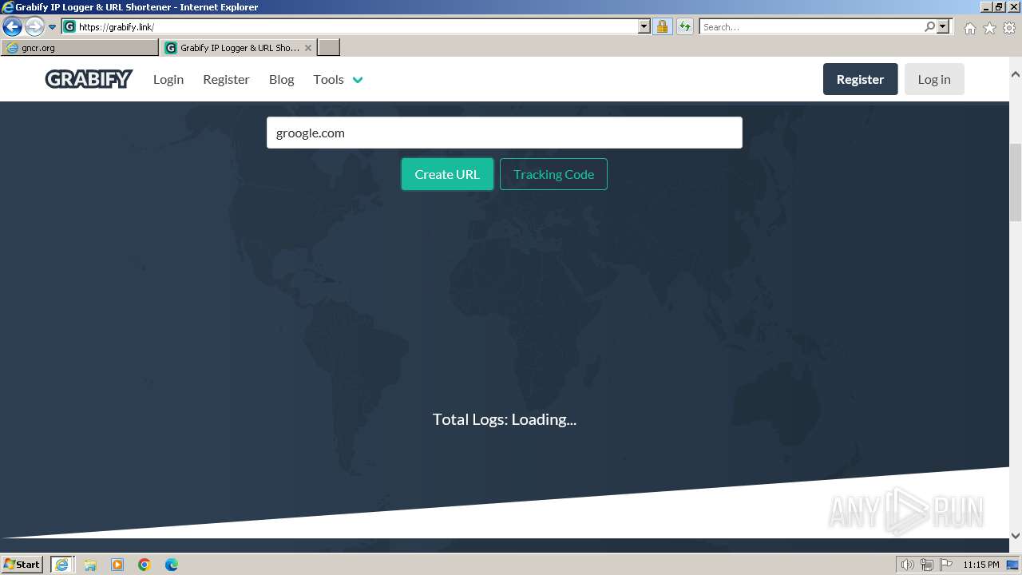Open Favorites star icon
Screen dimensions: 1022x575
[989, 28]
